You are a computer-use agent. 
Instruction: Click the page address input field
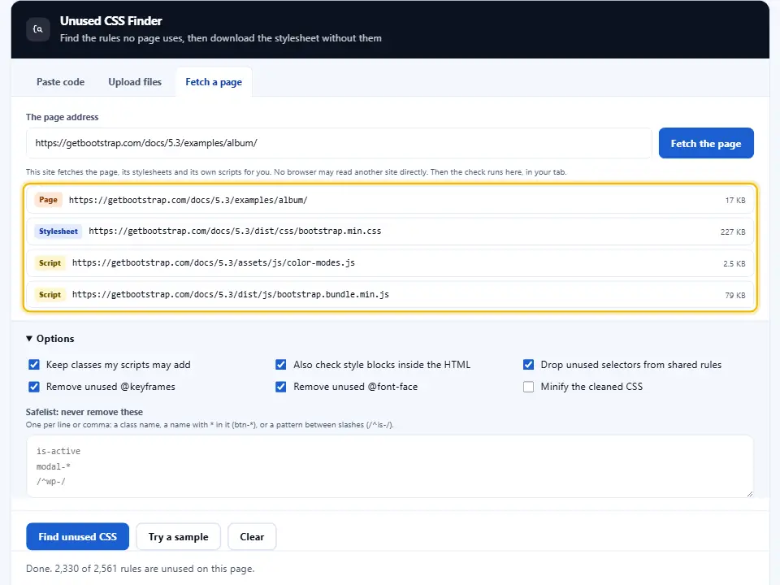coord(339,143)
